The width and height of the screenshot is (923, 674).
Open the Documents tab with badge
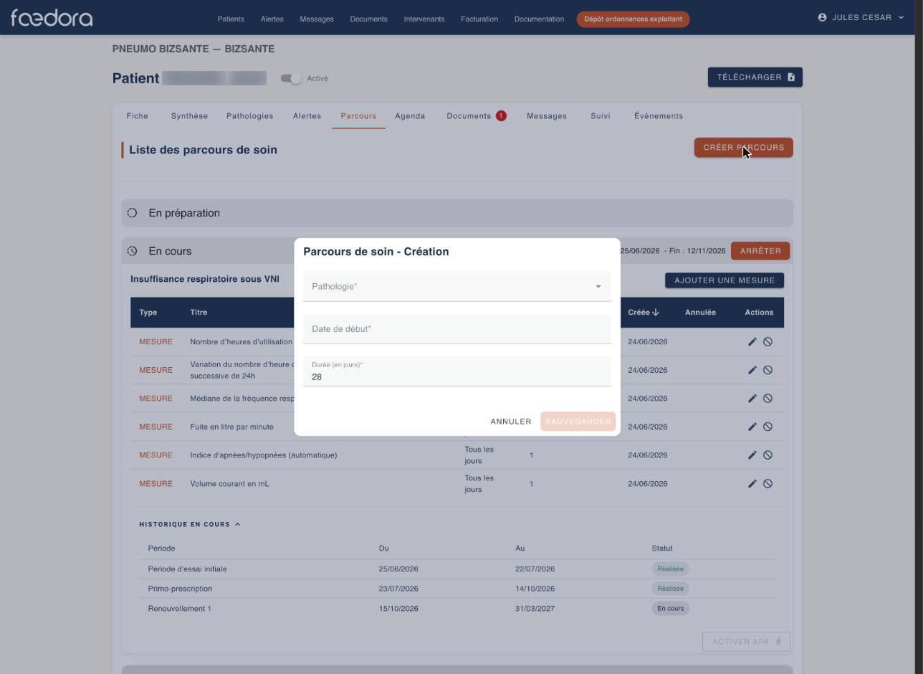click(477, 115)
